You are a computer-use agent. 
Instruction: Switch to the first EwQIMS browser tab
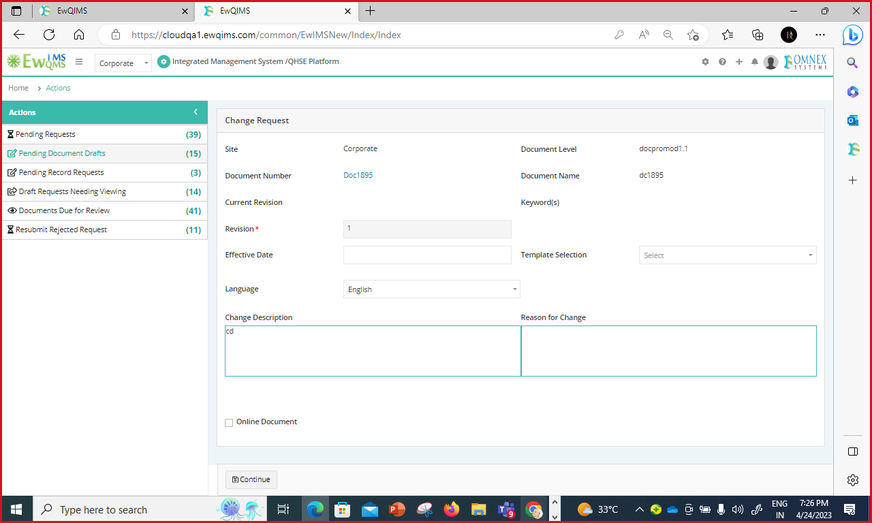[113, 11]
